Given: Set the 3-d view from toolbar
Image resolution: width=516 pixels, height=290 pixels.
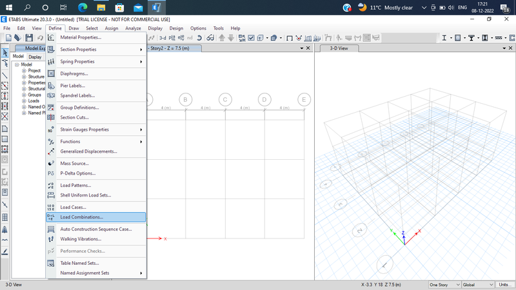Looking at the screenshot, I should pyautogui.click(x=163, y=38).
